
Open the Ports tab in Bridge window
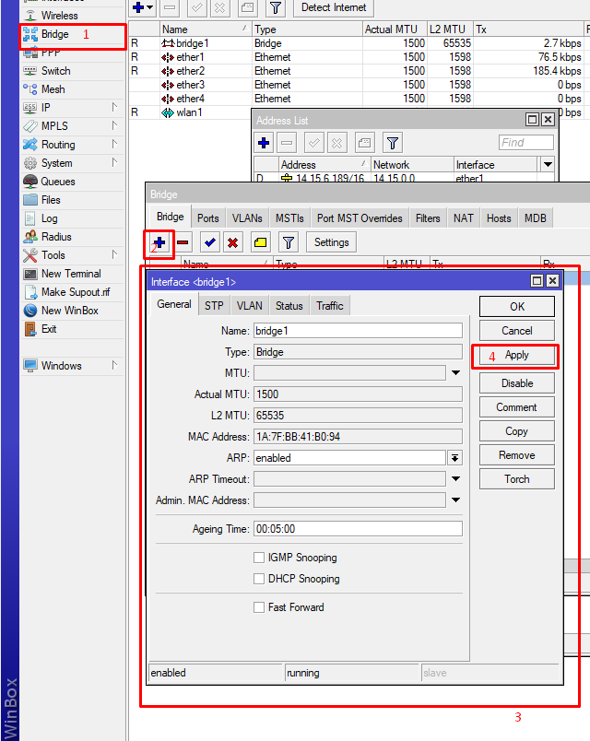pos(208,218)
